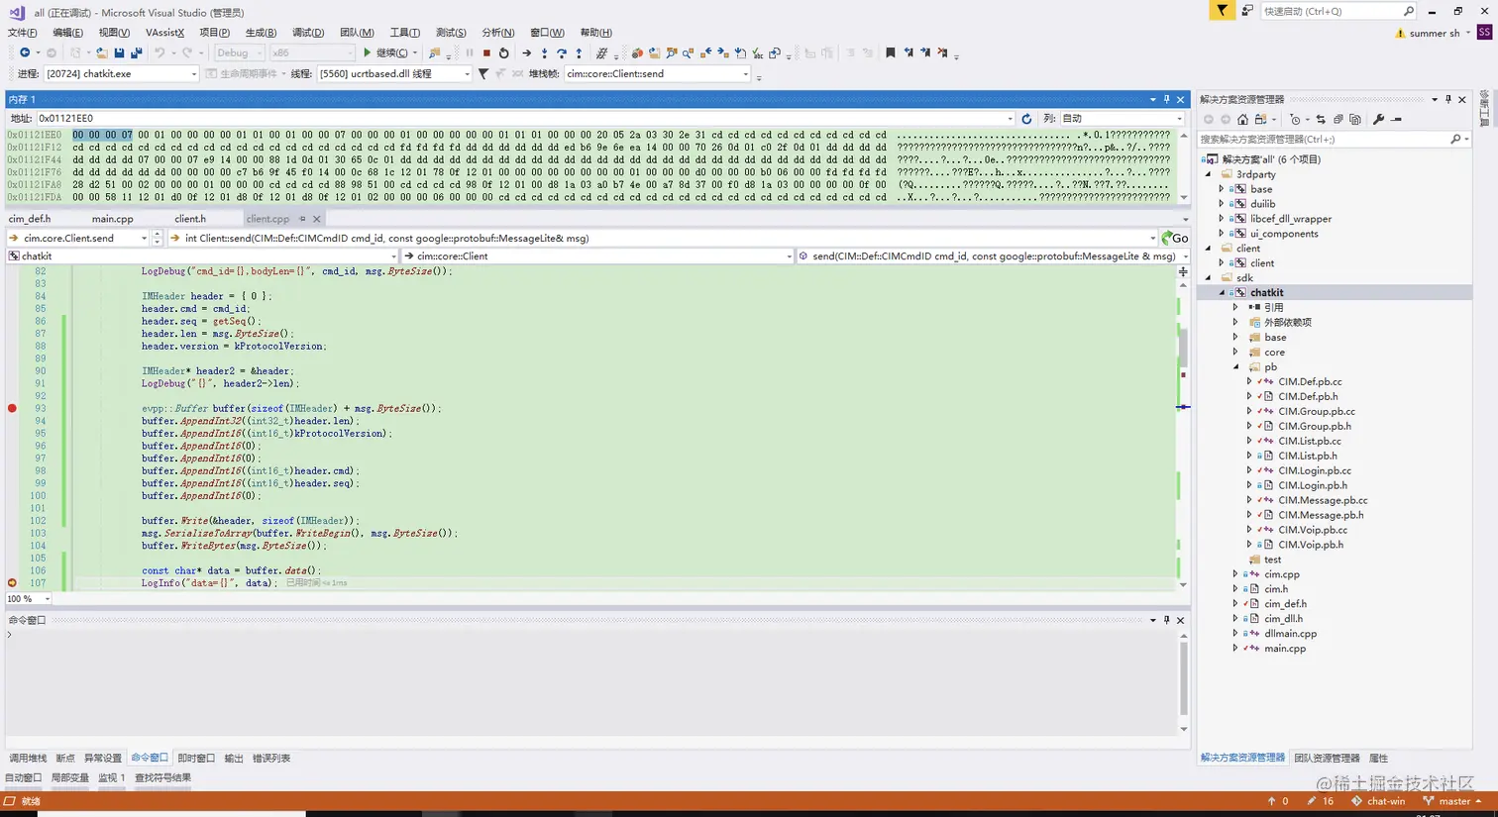Open the editor zoom 100 % dropdown
The width and height of the screenshot is (1498, 817).
pyautogui.click(x=29, y=598)
